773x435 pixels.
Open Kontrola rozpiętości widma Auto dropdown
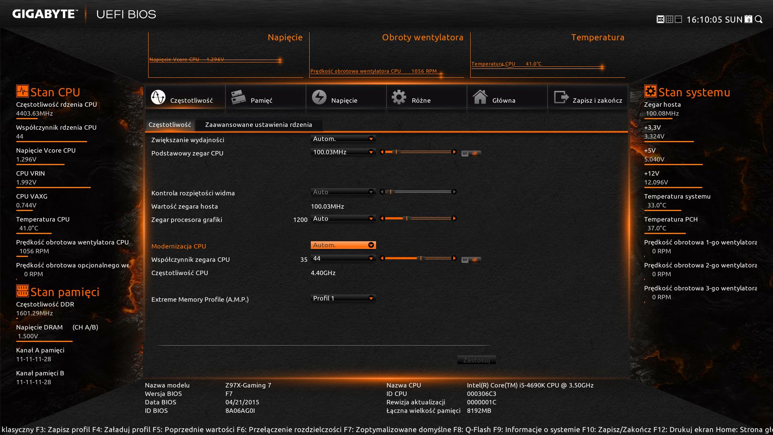click(343, 192)
